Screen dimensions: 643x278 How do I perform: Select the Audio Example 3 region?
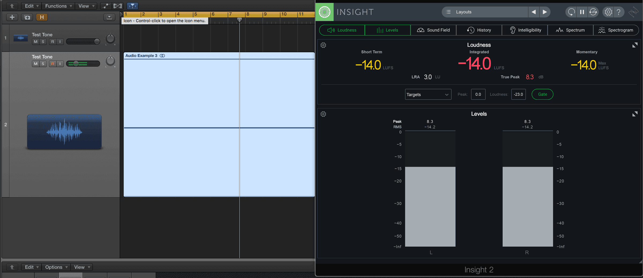(x=219, y=125)
